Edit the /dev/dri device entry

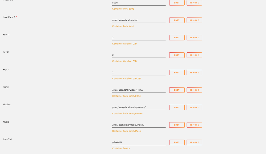point(177,142)
